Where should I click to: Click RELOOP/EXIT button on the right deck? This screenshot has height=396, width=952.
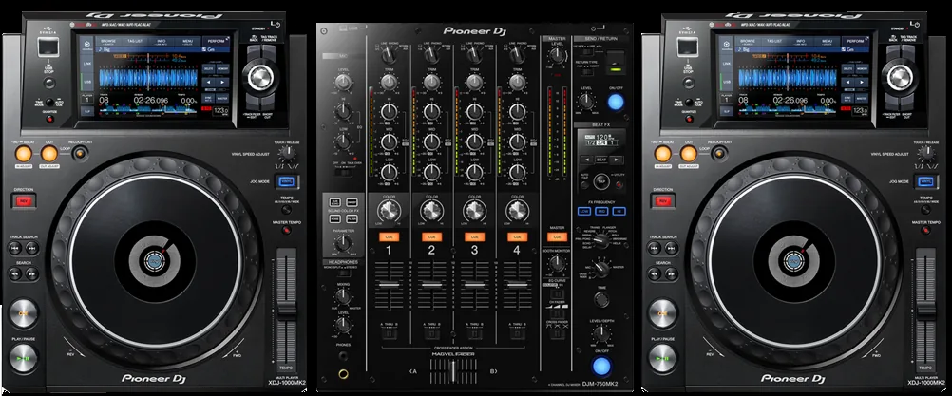(717, 154)
